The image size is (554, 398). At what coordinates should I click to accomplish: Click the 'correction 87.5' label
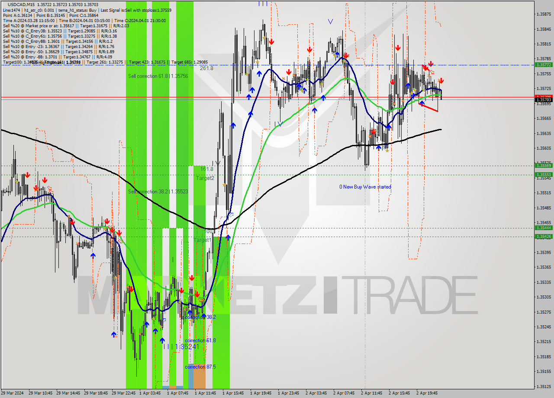(x=200, y=367)
